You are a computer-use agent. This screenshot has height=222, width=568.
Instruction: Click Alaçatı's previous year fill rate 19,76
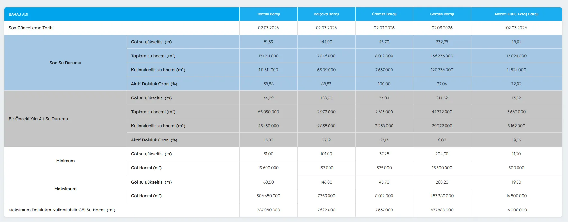pos(516,140)
